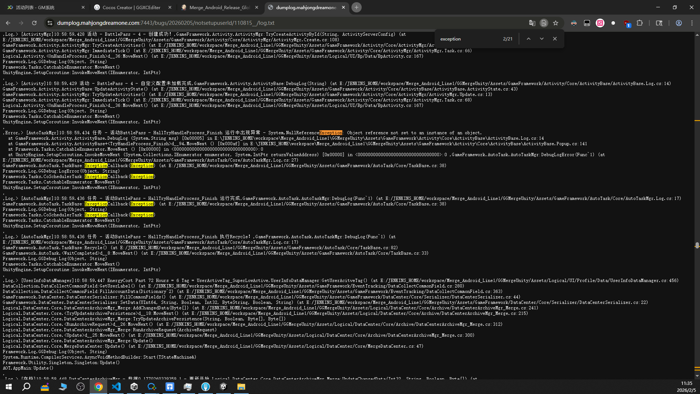Open a new browser tab
The width and height of the screenshot is (700, 394).
coord(357,7)
